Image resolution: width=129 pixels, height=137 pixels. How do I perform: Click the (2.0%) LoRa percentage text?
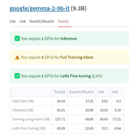(x=97, y=76)
